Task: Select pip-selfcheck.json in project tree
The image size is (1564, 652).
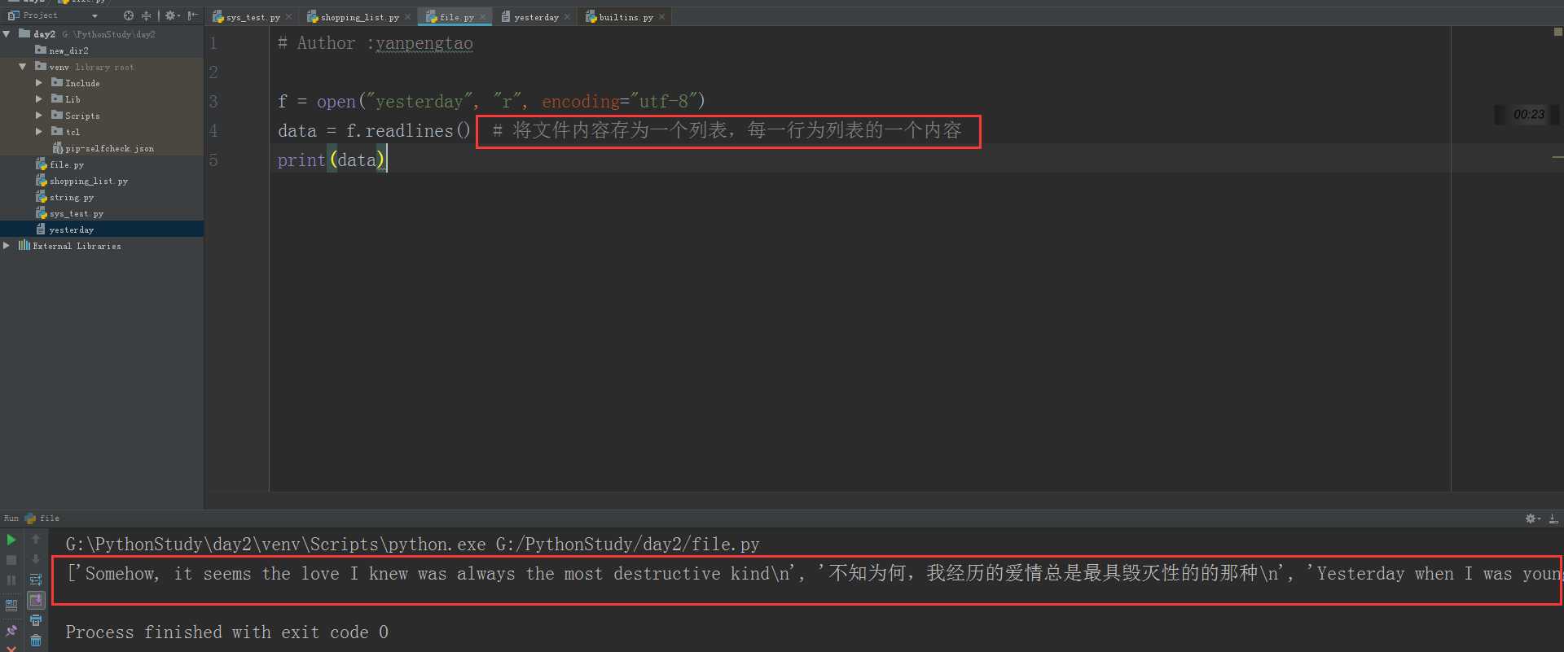Action: (x=103, y=148)
